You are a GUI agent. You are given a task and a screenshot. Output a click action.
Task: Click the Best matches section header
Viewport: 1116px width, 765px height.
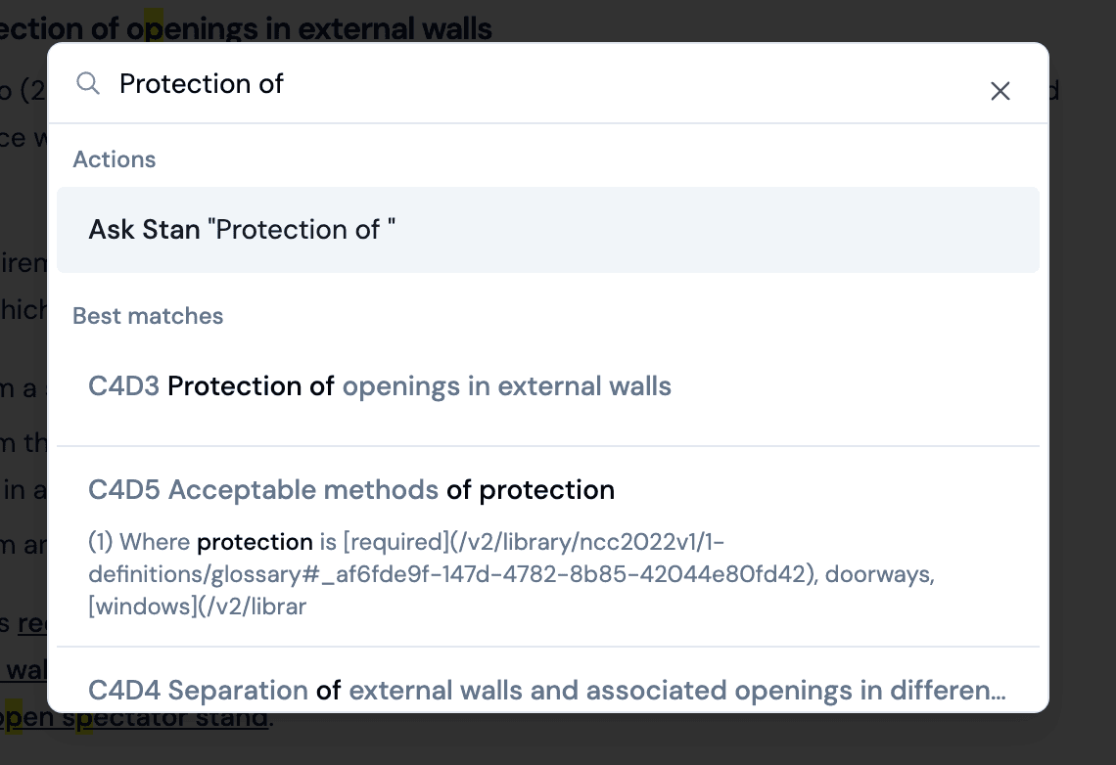click(x=148, y=315)
